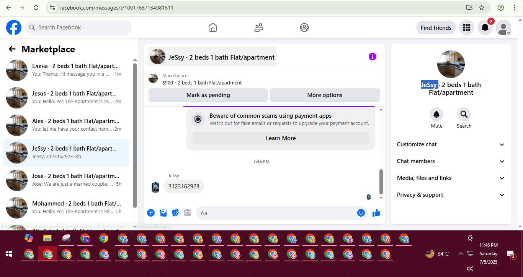This screenshot has width=523, height=277.
Task: Search in conversation magnifier icon
Action: coord(464,114)
